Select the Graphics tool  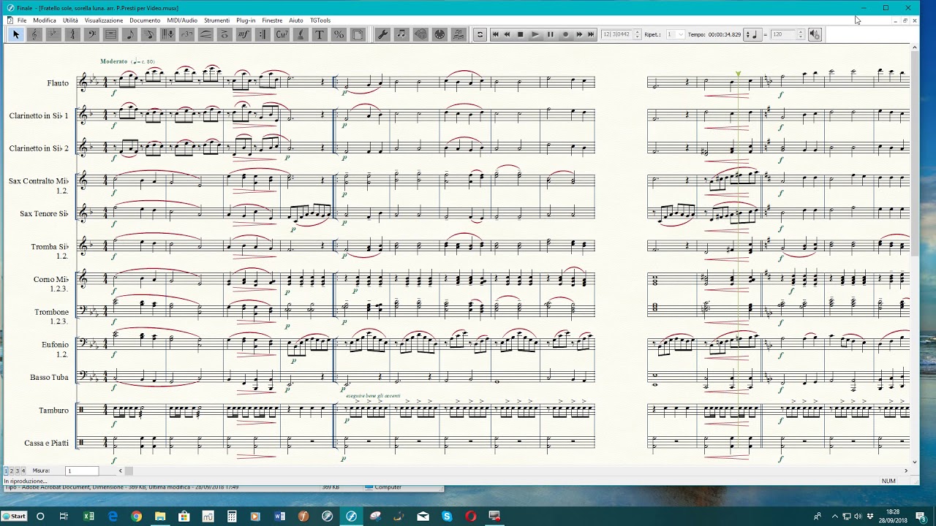pyautogui.click(x=420, y=34)
